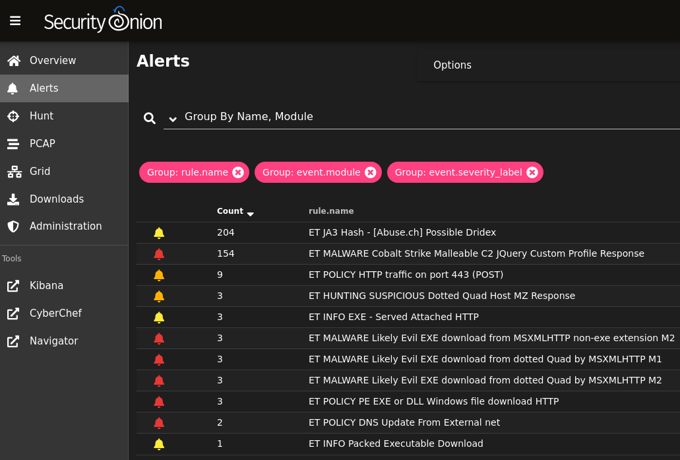Launch CyberChef tool link
The height and width of the screenshot is (460, 680).
[x=64, y=313]
